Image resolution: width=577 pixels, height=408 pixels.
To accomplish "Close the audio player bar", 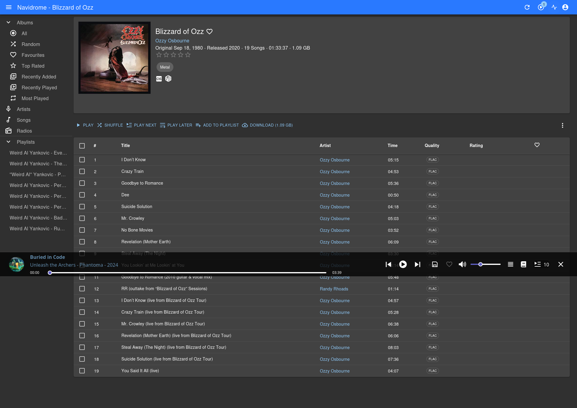I will (x=561, y=264).
